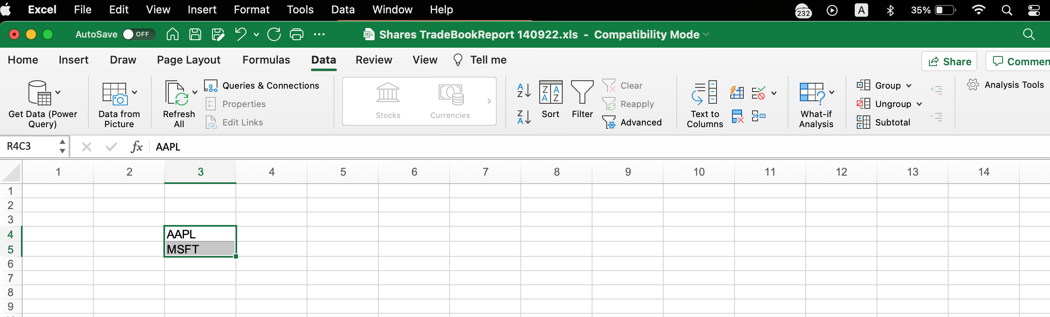This screenshot has width=1050, height=317.
Task: Open the Format menu in menu bar
Action: coord(251,10)
